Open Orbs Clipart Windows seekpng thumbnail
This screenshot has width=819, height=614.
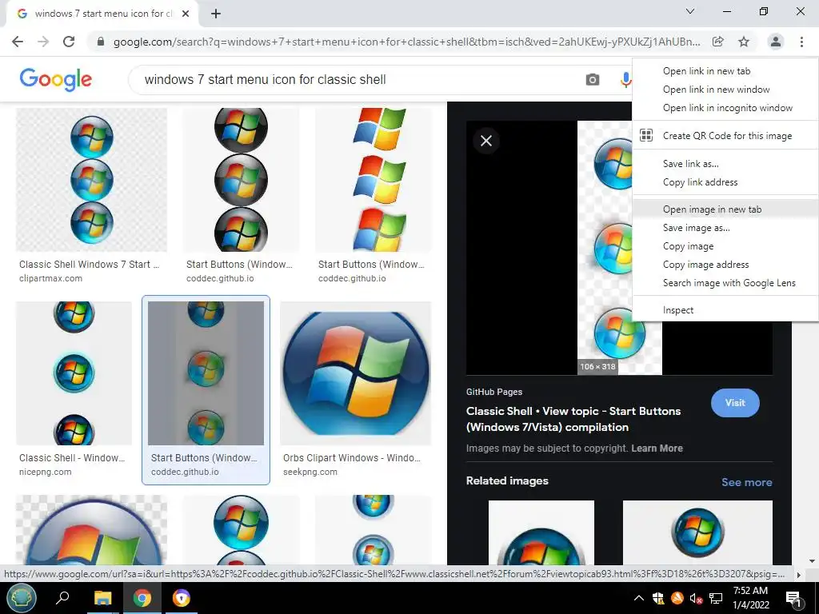pos(356,373)
